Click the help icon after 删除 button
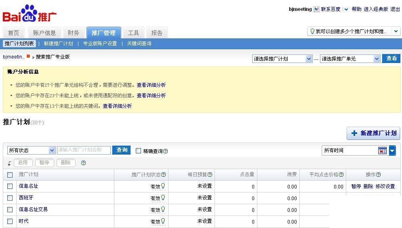Image resolution: width=402 pixels, height=228 pixels. 83,163
